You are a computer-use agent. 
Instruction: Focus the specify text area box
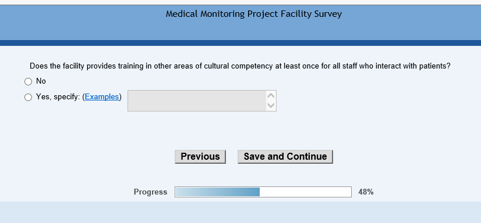[197, 100]
